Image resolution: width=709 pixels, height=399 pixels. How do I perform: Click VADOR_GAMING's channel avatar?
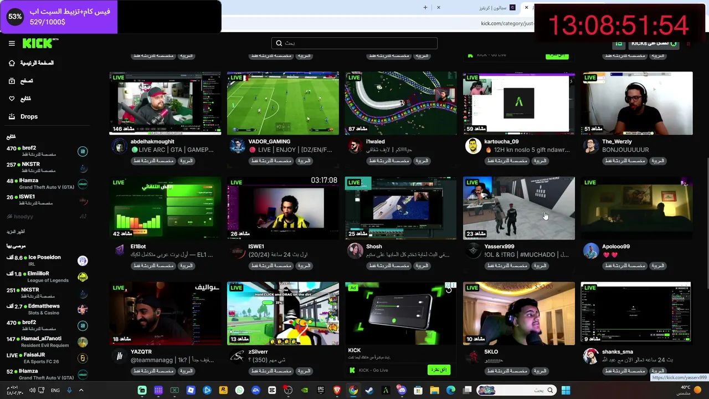coord(237,146)
